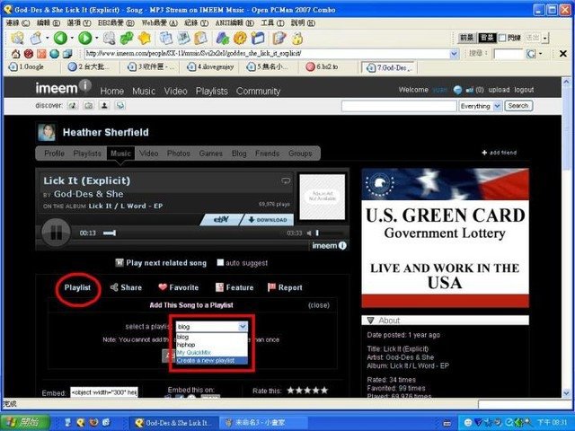Click the Play next related song button
Viewport: 575px width, 431px height.
tap(161, 263)
